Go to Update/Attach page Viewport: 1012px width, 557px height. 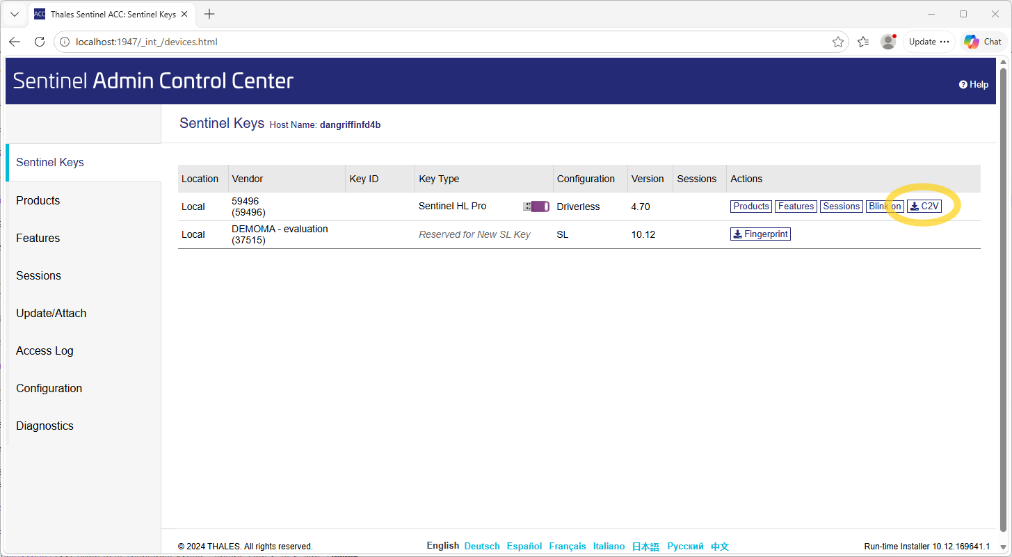coord(83,313)
